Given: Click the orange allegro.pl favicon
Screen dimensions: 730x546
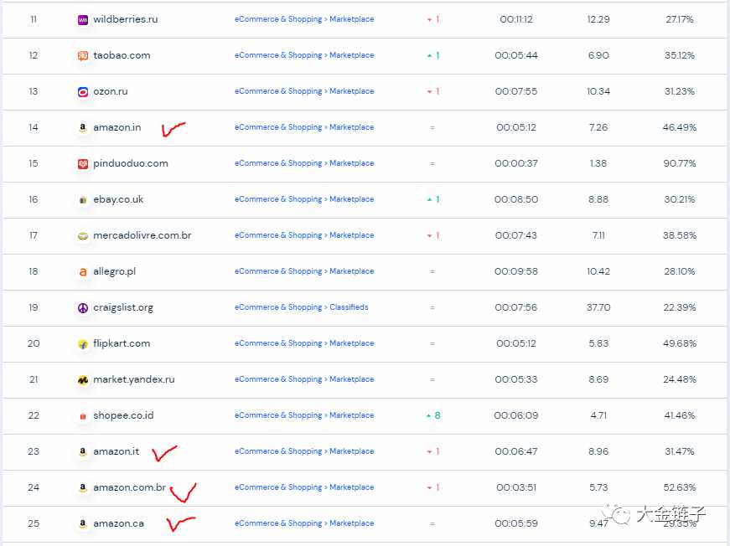Looking at the screenshot, I should point(83,271).
